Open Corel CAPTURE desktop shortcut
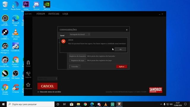Viewport: 190px width, 107px height. pyautogui.click(x=5, y=21)
